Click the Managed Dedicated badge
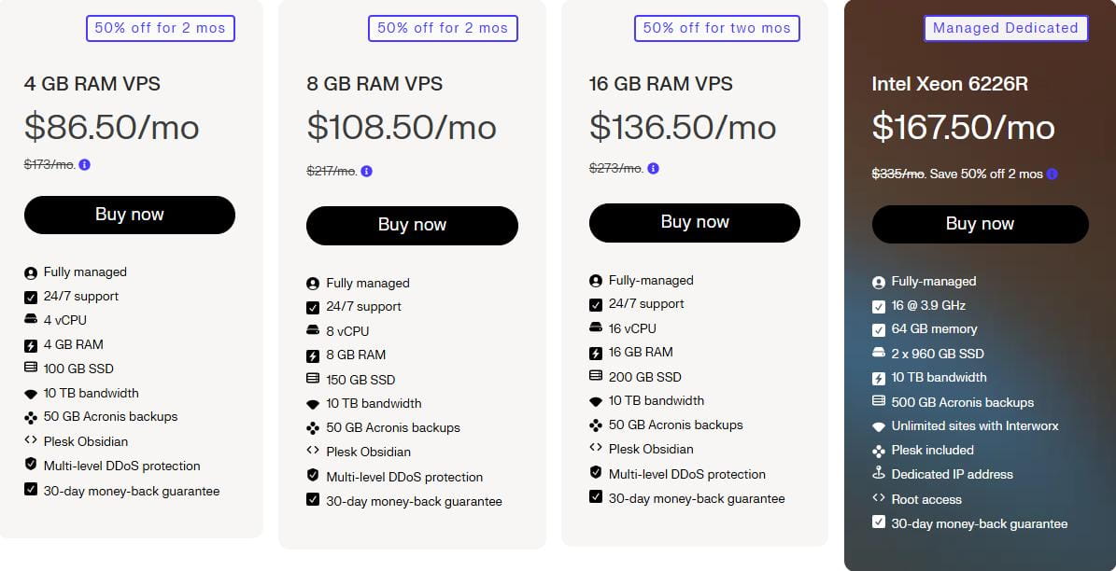 pos(1005,28)
